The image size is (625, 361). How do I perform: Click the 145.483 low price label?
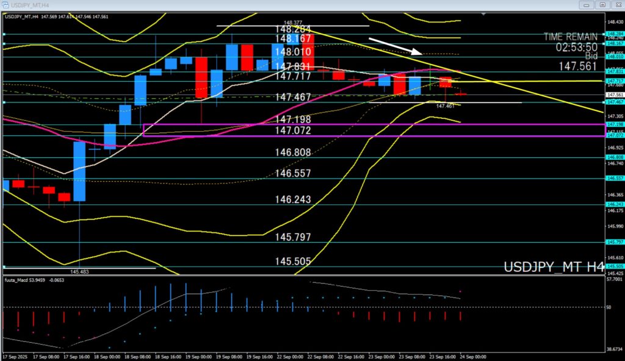point(80,271)
